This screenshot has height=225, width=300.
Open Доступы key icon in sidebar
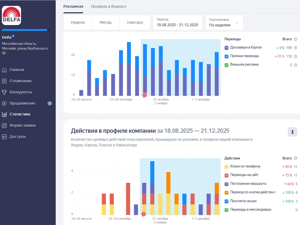[x=4, y=136]
